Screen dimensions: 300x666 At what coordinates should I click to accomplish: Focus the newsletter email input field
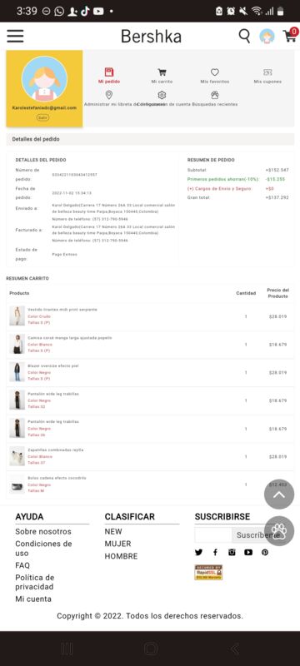(x=213, y=534)
